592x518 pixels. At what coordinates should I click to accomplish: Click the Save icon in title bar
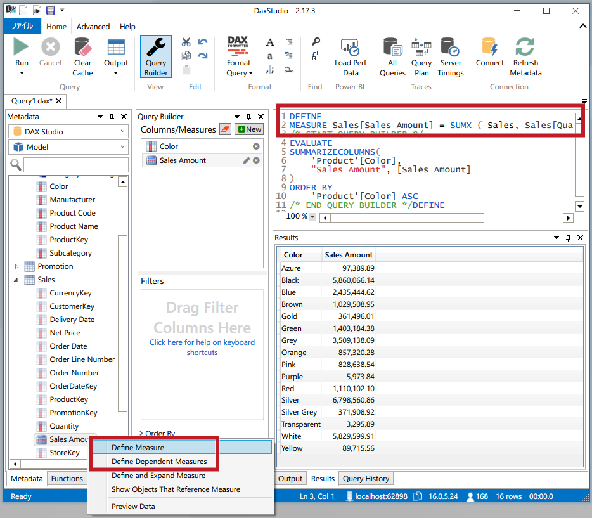pos(50,10)
